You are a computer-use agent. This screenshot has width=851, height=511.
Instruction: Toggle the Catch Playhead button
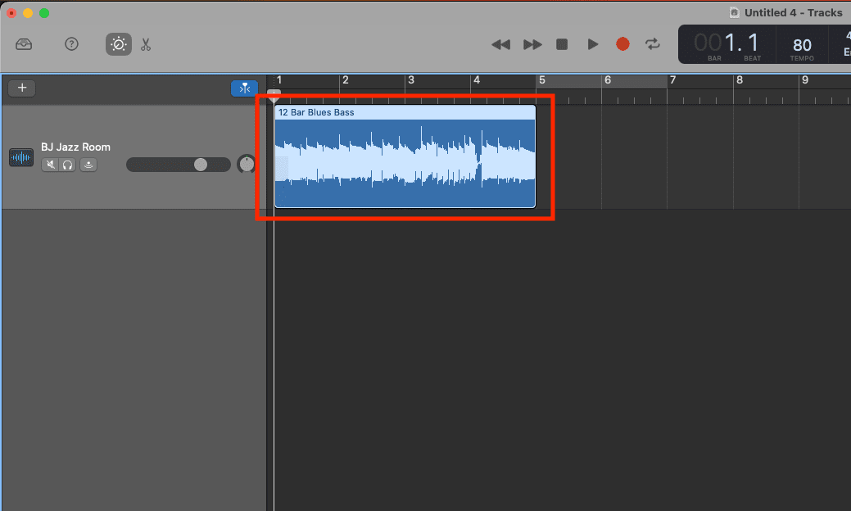click(x=245, y=88)
